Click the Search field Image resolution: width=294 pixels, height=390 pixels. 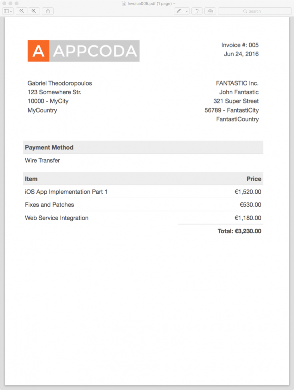tap(254, 11)
